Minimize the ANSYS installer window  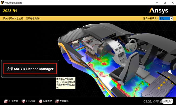point(157,3)
